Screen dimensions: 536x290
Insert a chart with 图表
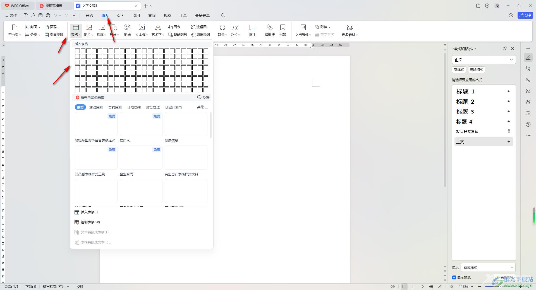pyautogui.click(x=174, y=27)
